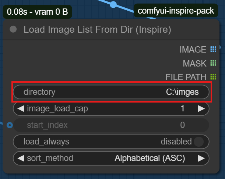
Task: Select next sort_method option
Action: 201,158
